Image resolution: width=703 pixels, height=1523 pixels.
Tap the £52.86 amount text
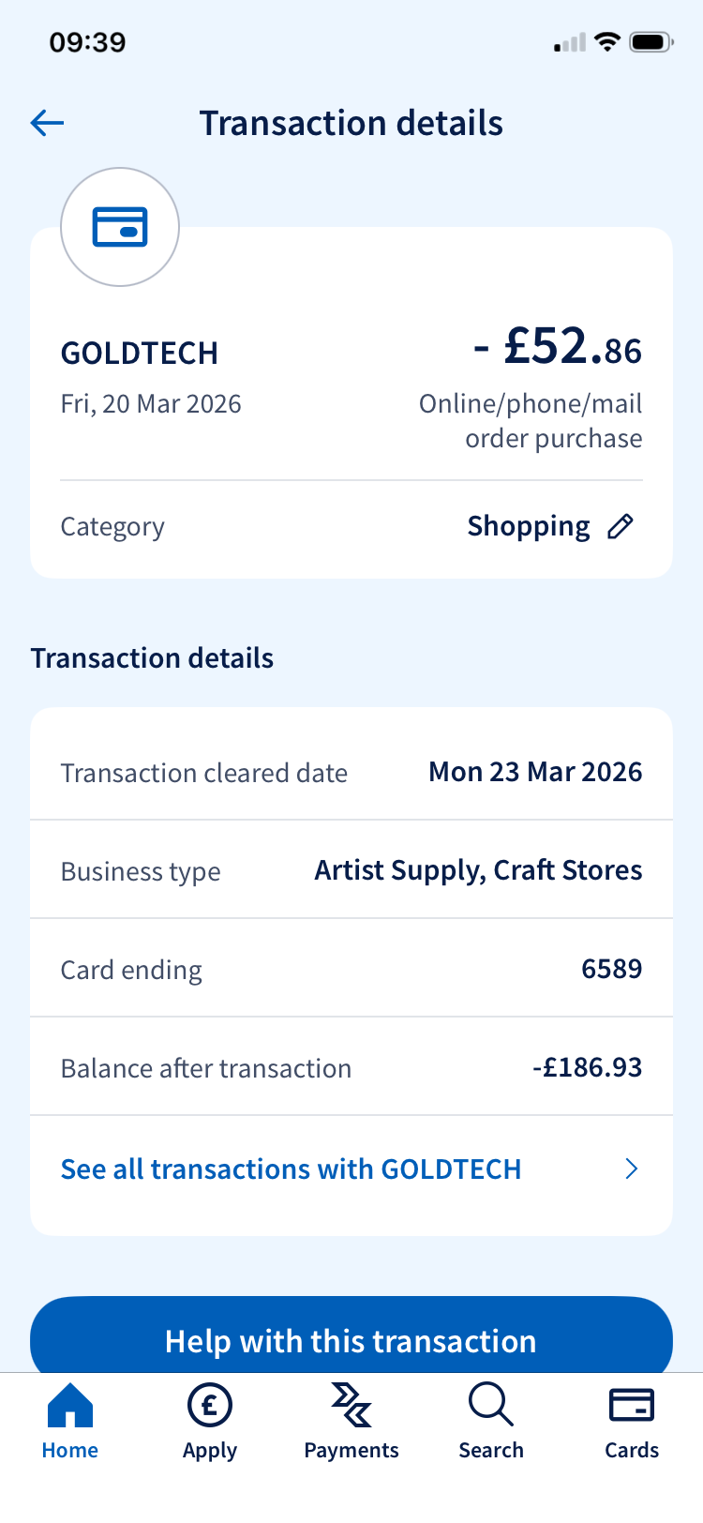pos(558,347)
